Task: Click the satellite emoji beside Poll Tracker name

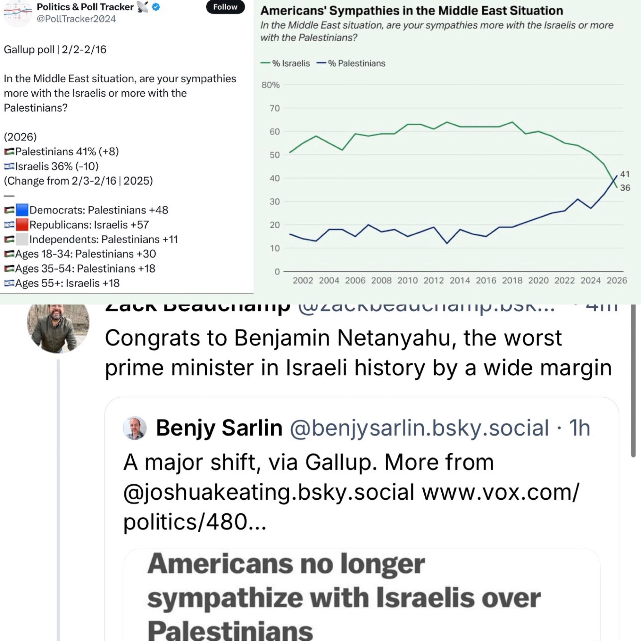Action: (x=143, y=7)
